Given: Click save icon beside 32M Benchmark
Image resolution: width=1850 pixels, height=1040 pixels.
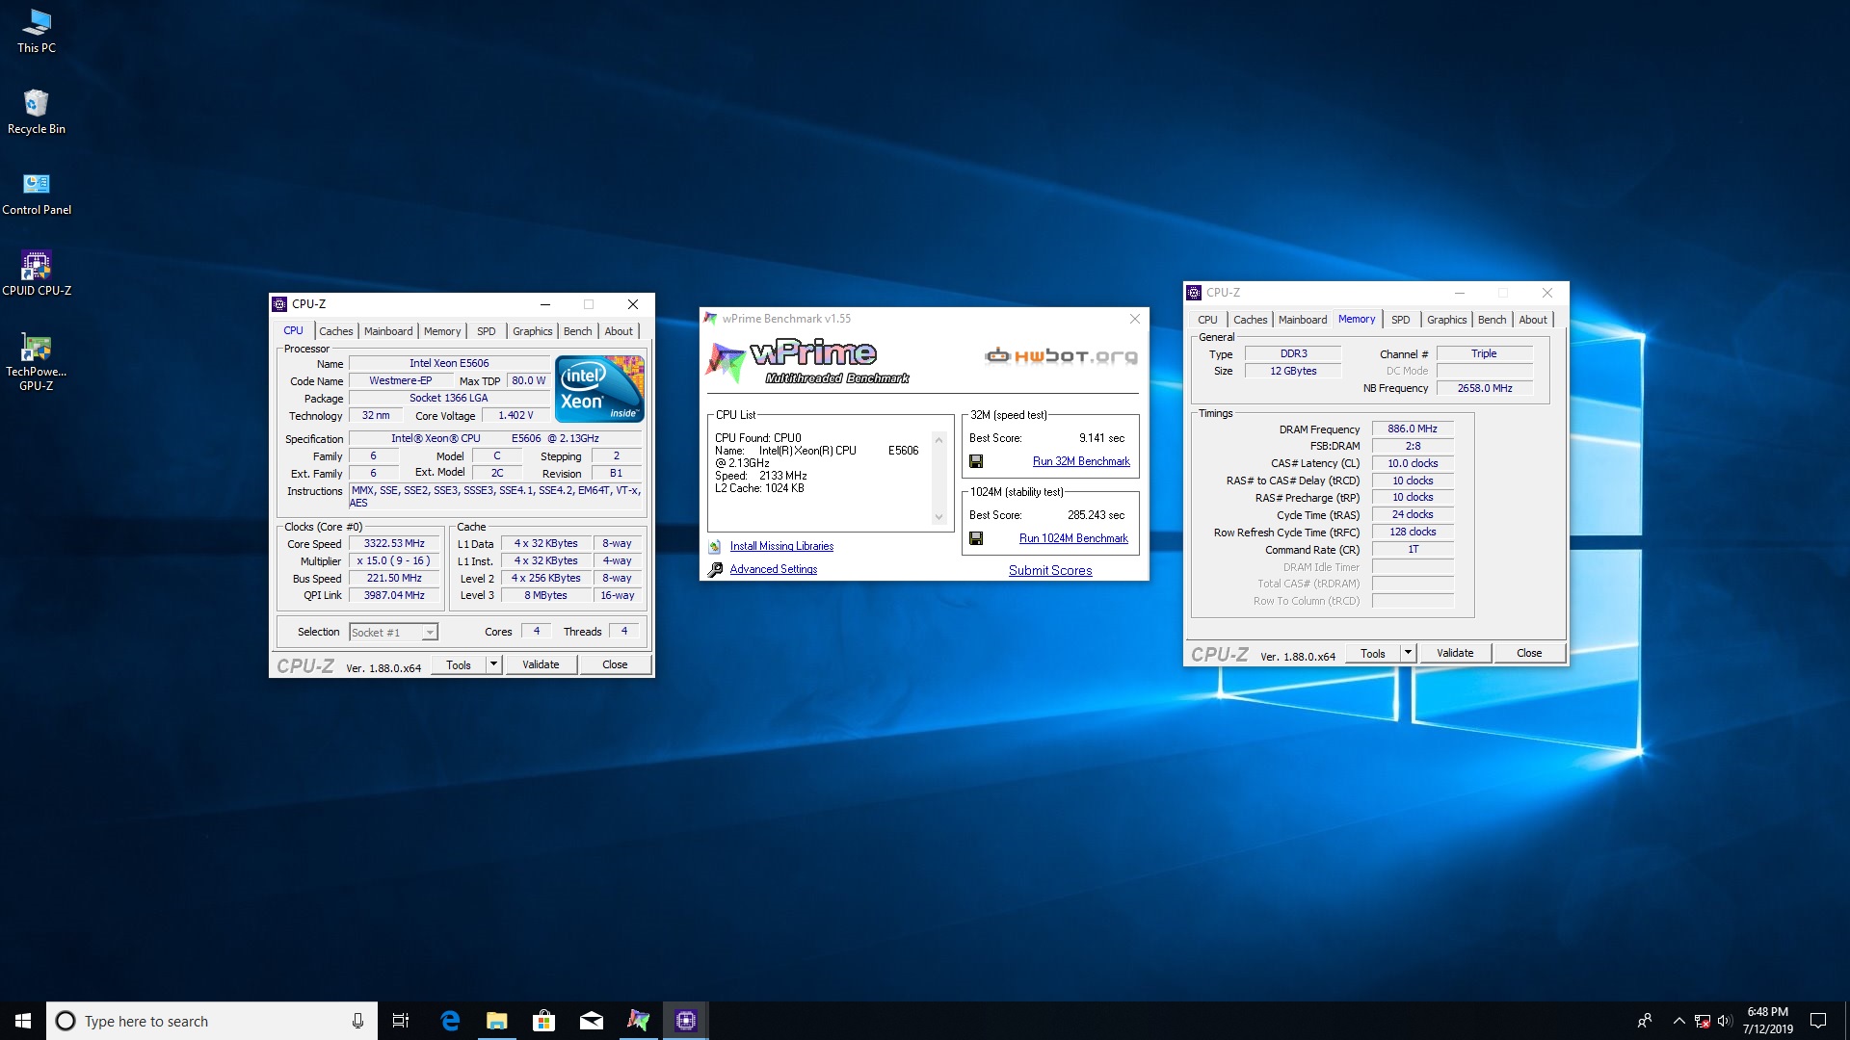Looking at the screenshot, I should tap(976, 461).
